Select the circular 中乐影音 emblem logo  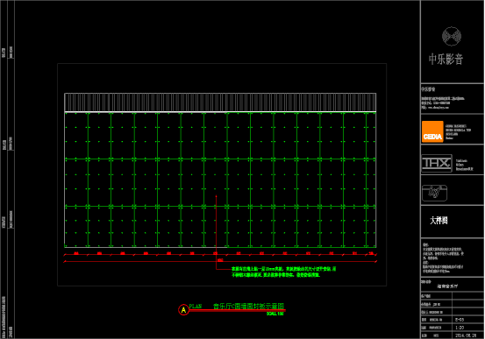(x=452, y=36)
